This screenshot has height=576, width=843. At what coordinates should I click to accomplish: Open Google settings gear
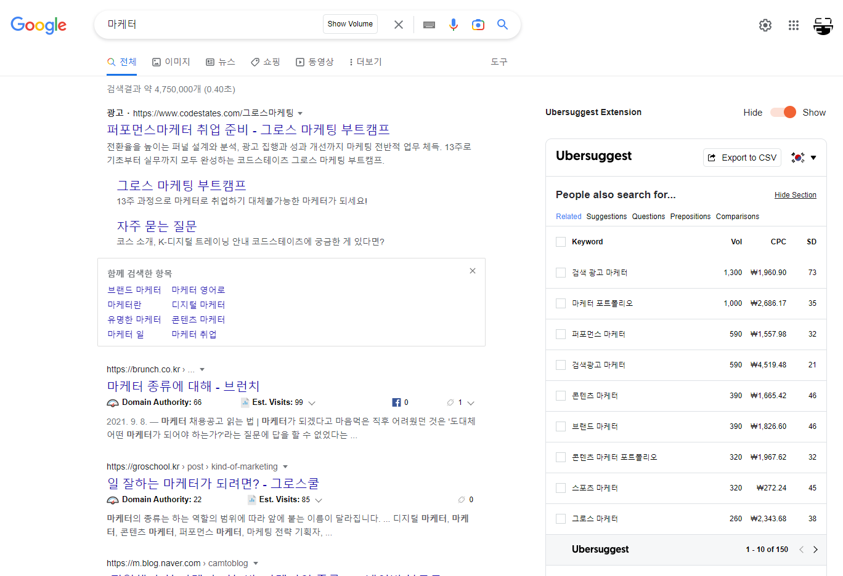(765, 25)
